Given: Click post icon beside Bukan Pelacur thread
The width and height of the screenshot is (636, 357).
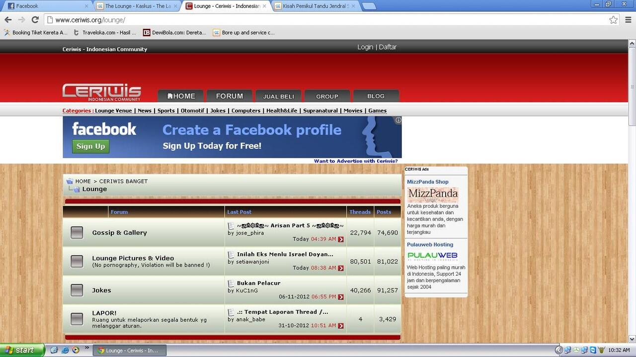Looking at the screenshot, I should [231, 284].
